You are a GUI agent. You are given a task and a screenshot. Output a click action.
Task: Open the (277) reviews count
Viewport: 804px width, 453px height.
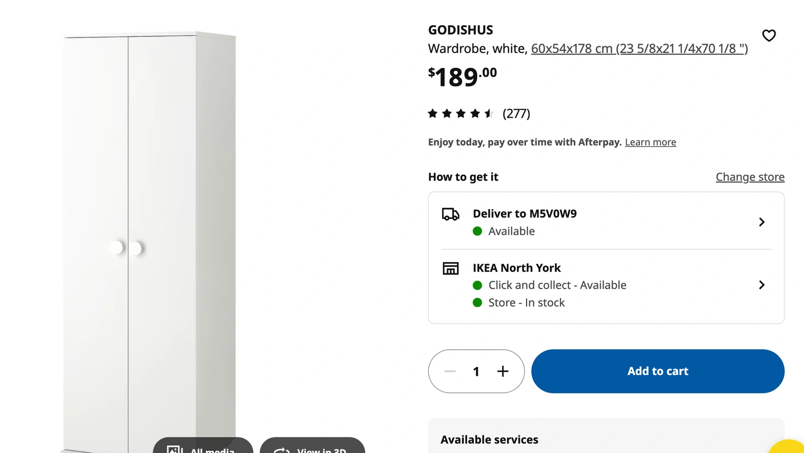516,114
